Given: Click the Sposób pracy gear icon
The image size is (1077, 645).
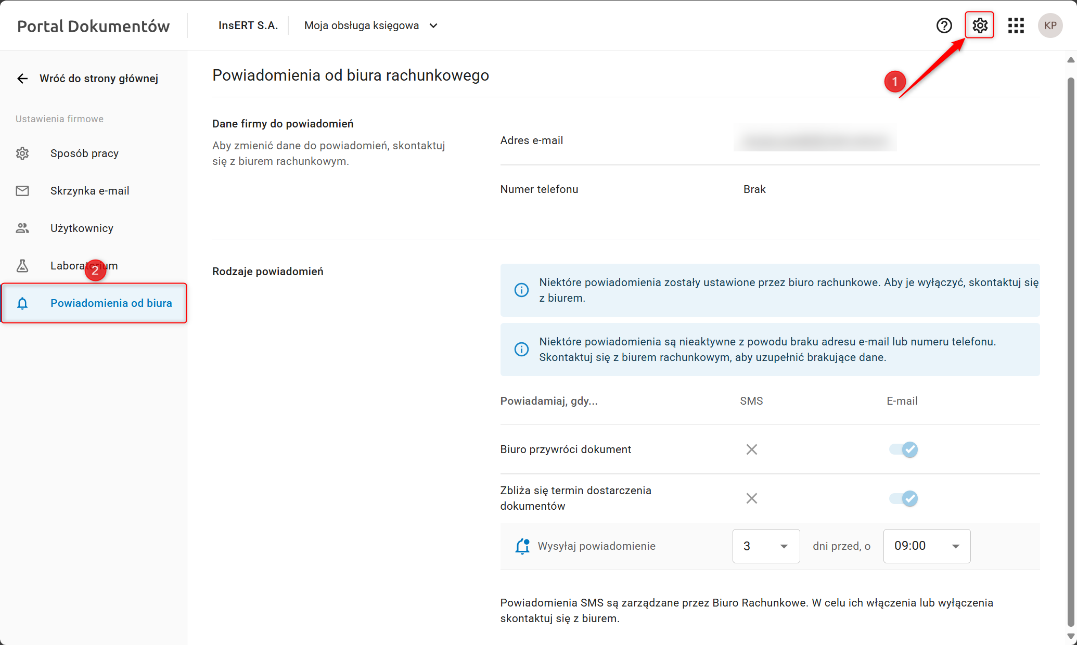Looking at the screenshot, I should coord(22,153).
